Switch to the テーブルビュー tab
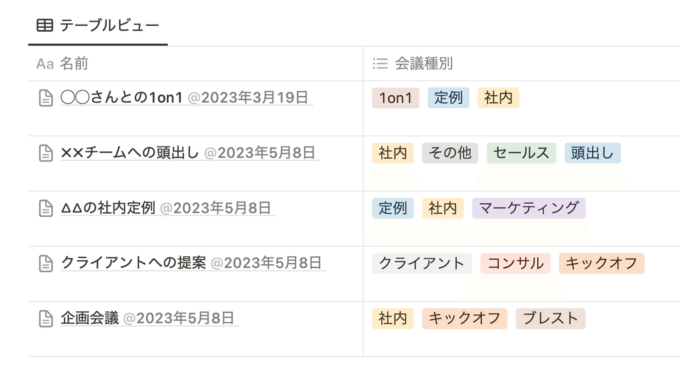The width and height of the screenshot is (680, 385). point(98,26)
